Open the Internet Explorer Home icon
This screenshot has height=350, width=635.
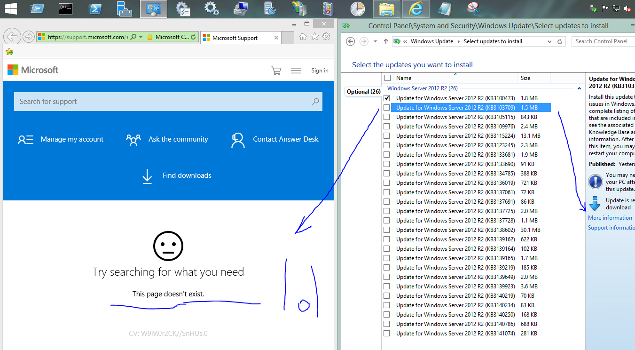point(303,37)
